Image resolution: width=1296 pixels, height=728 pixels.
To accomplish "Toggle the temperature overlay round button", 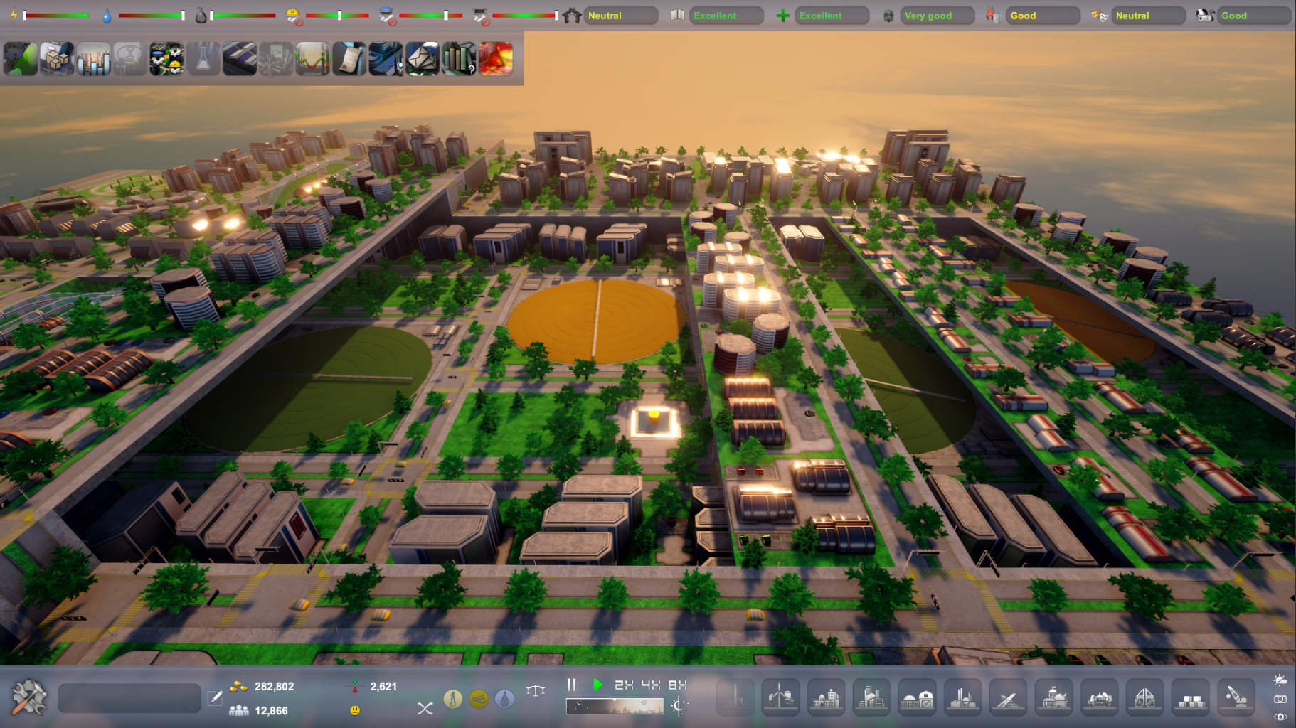I will coord(452,700).
